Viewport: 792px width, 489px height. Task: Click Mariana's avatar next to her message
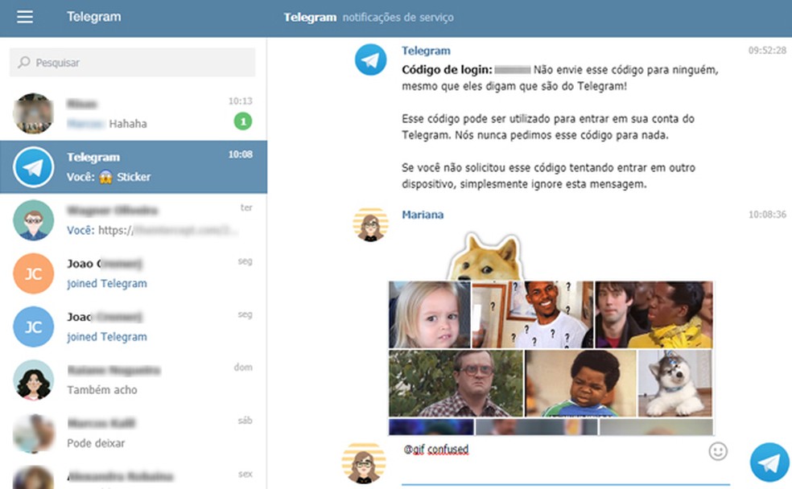[x=370, y=225]
